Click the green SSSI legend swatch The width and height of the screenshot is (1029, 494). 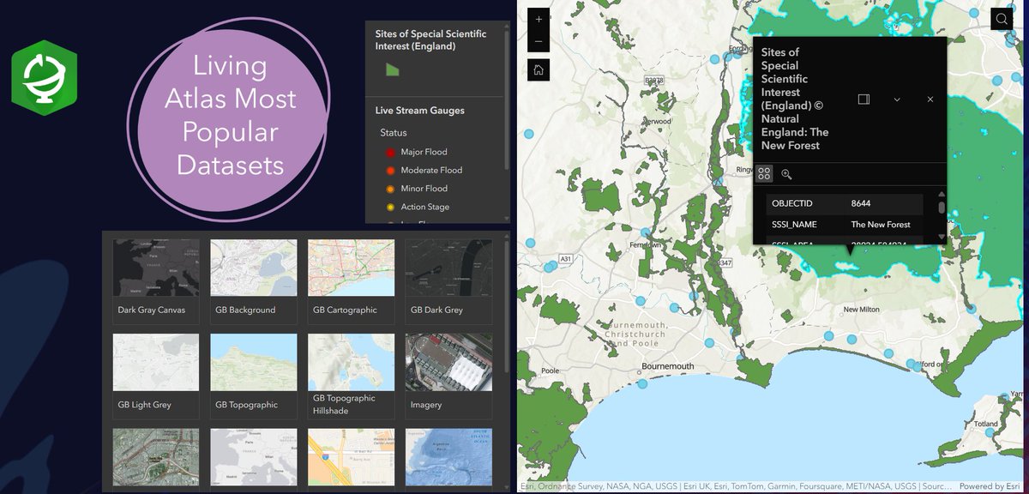tap(392, 69)
